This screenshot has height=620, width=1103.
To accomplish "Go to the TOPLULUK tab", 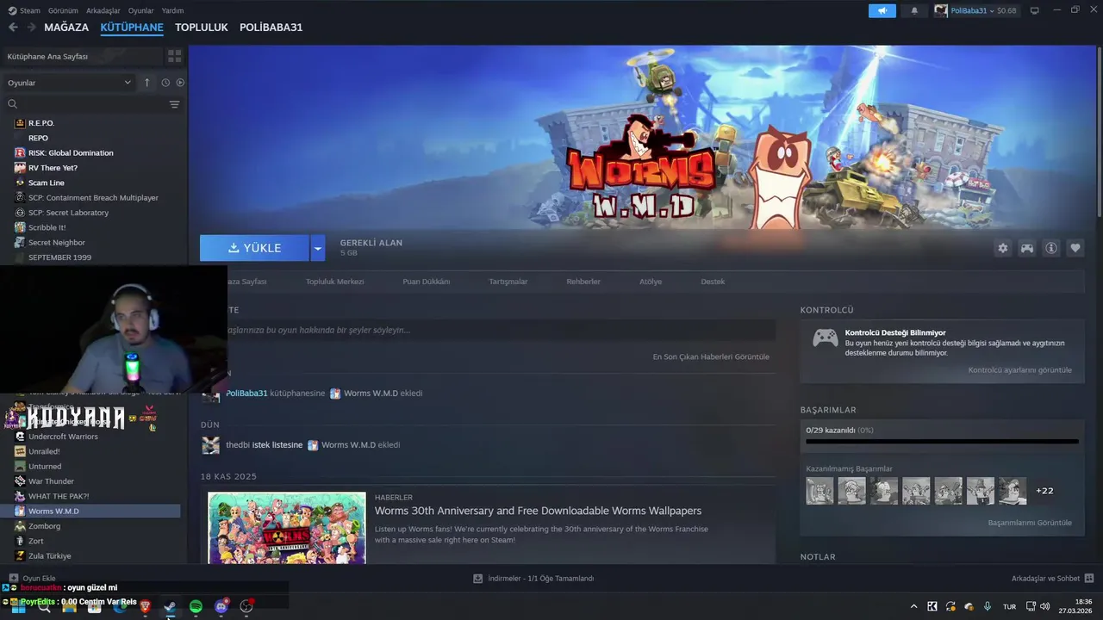I will coord(202,28).
